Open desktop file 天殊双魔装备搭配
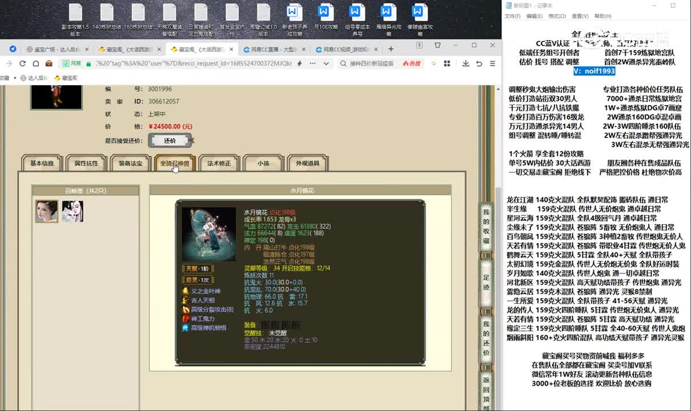 tap(170, 21)
